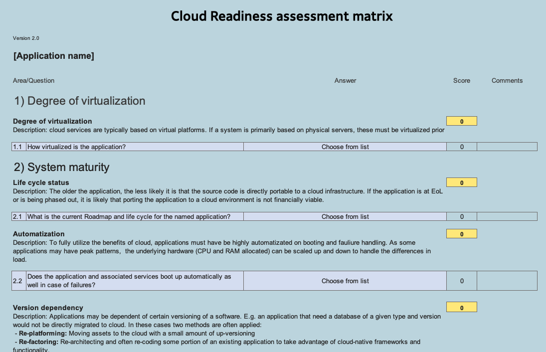The height and width of the screenshot is (352, 546).
Task: Open the answer dropdown for question 2.1
Action: pos(345,216)
